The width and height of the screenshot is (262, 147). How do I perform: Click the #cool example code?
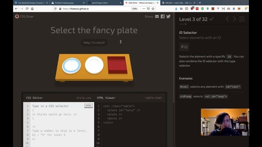point(184,87)
